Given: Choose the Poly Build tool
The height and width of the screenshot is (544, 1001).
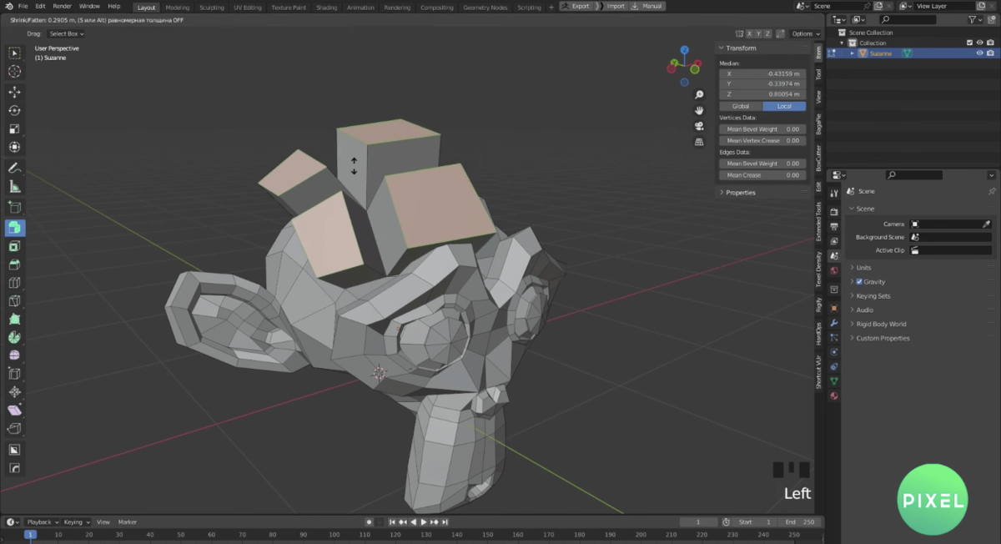Looking at the screenshot, I should [14, 320].
